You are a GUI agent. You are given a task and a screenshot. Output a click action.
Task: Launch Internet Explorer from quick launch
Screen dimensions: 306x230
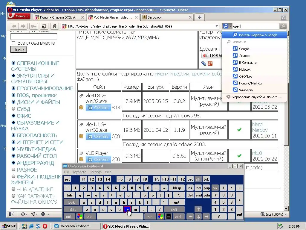click(31, 226)
